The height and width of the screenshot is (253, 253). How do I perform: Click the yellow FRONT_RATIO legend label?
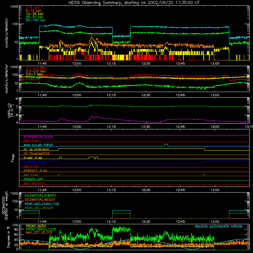pos(36,226)
